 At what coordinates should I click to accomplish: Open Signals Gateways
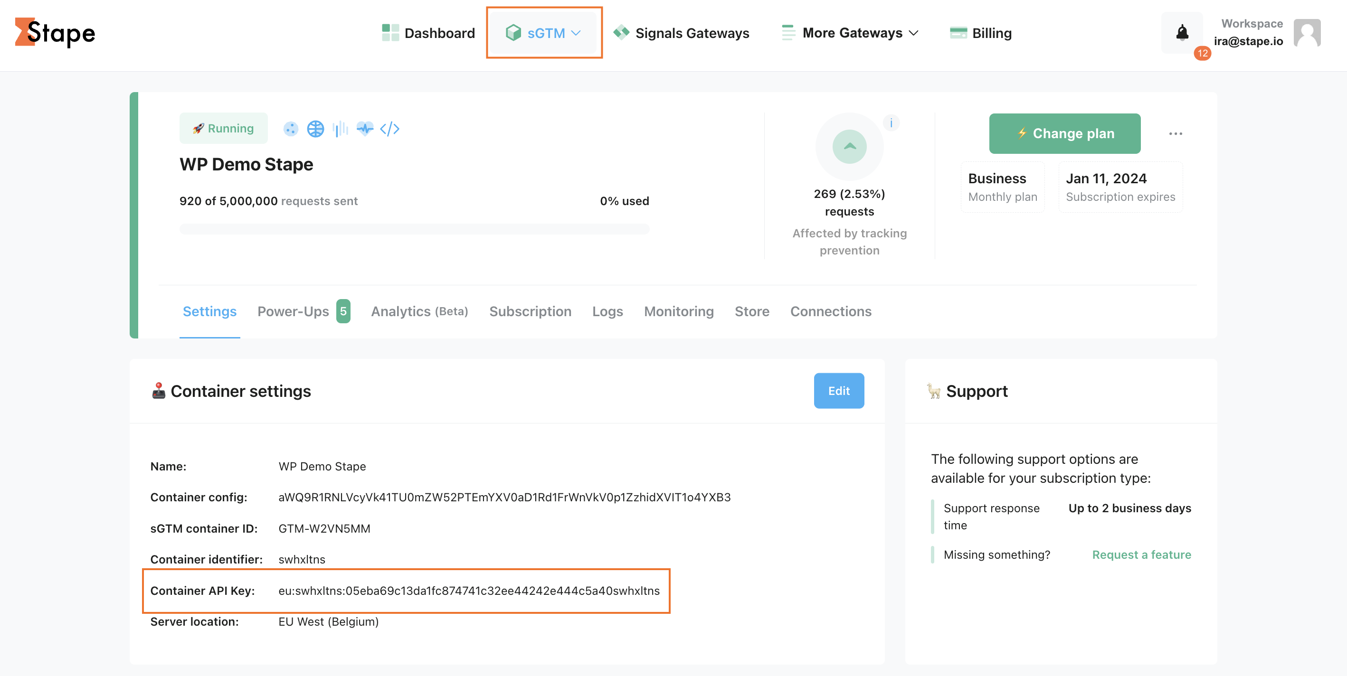(x=682, y=33)
